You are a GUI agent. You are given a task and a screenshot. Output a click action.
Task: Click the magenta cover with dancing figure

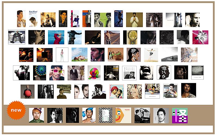[x=200, y=37]
